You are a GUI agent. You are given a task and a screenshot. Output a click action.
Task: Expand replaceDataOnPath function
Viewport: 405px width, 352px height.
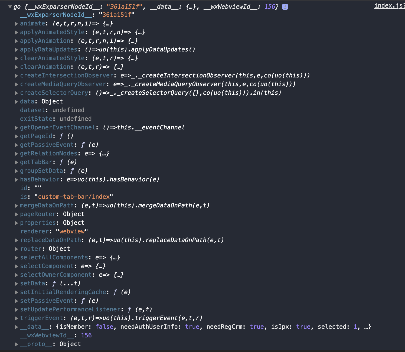[17, 240]
